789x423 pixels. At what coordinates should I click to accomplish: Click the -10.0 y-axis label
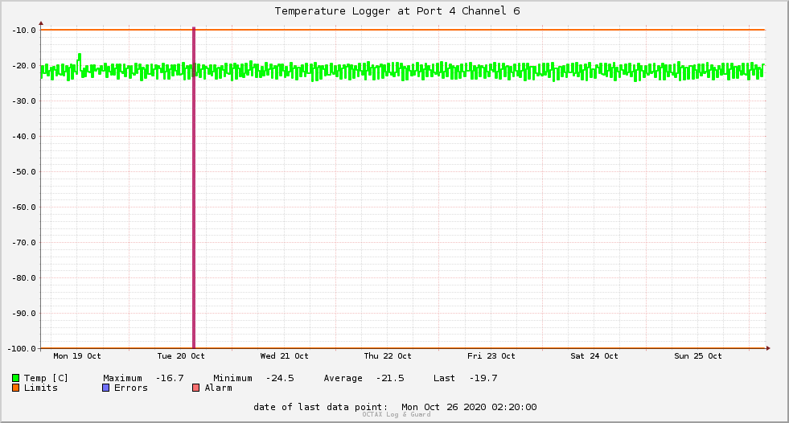23,31
